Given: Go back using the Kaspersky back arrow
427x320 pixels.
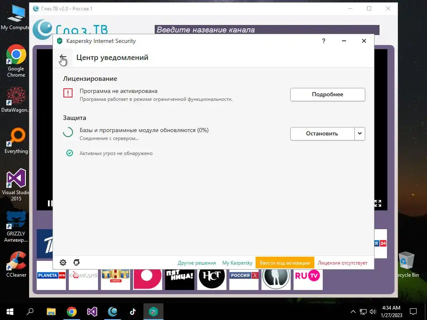Looking at the screenshot, I should pyautogui.click(x=63, y=57).
